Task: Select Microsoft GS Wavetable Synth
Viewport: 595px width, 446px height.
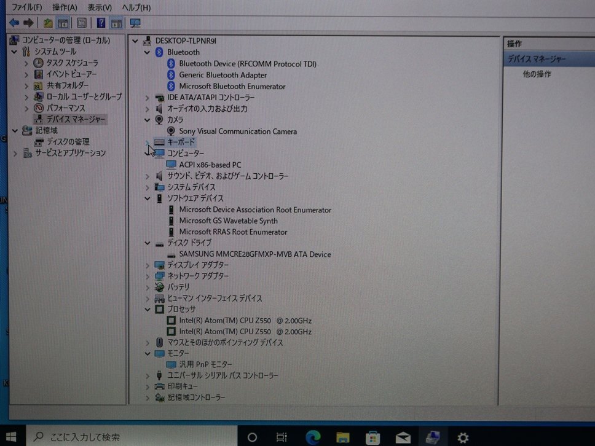Action: click(228, 221)
